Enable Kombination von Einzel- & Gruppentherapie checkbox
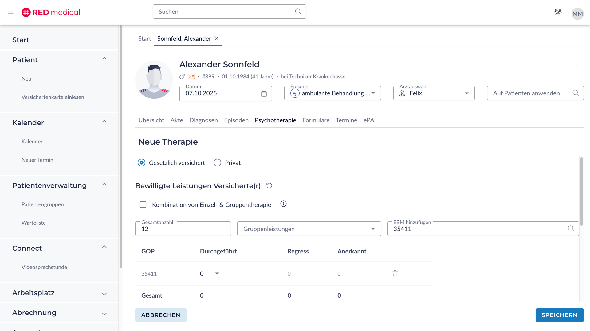 click(143, 204)
